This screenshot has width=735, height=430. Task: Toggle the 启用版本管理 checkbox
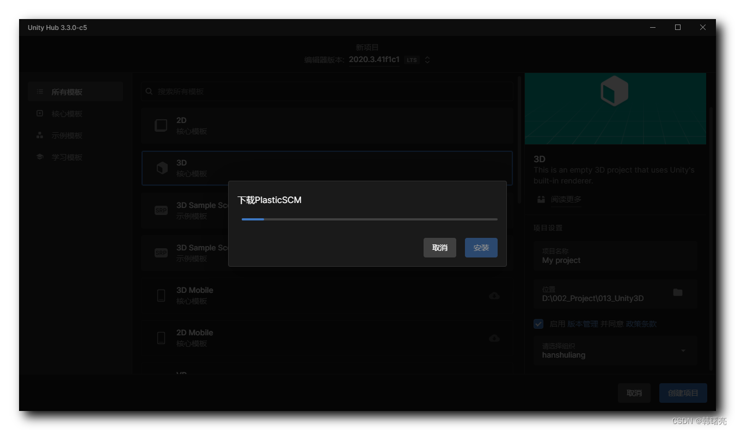(x=538, y=324)
